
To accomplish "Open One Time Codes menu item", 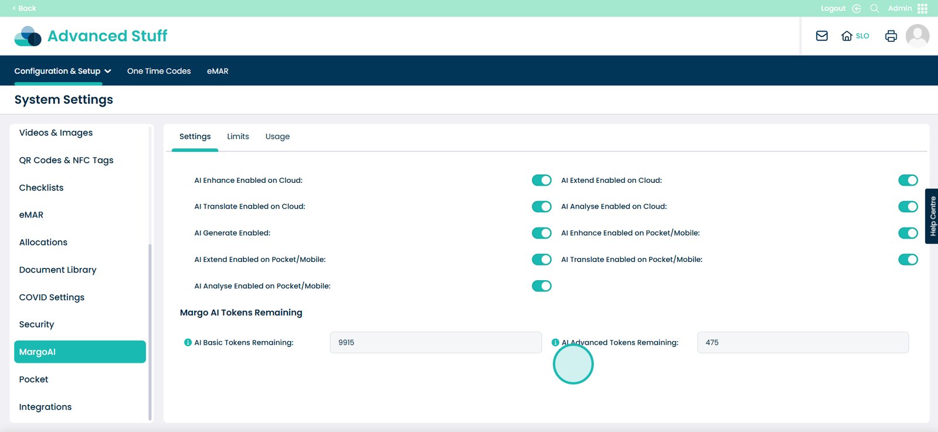I will click(x=159, y=71).
